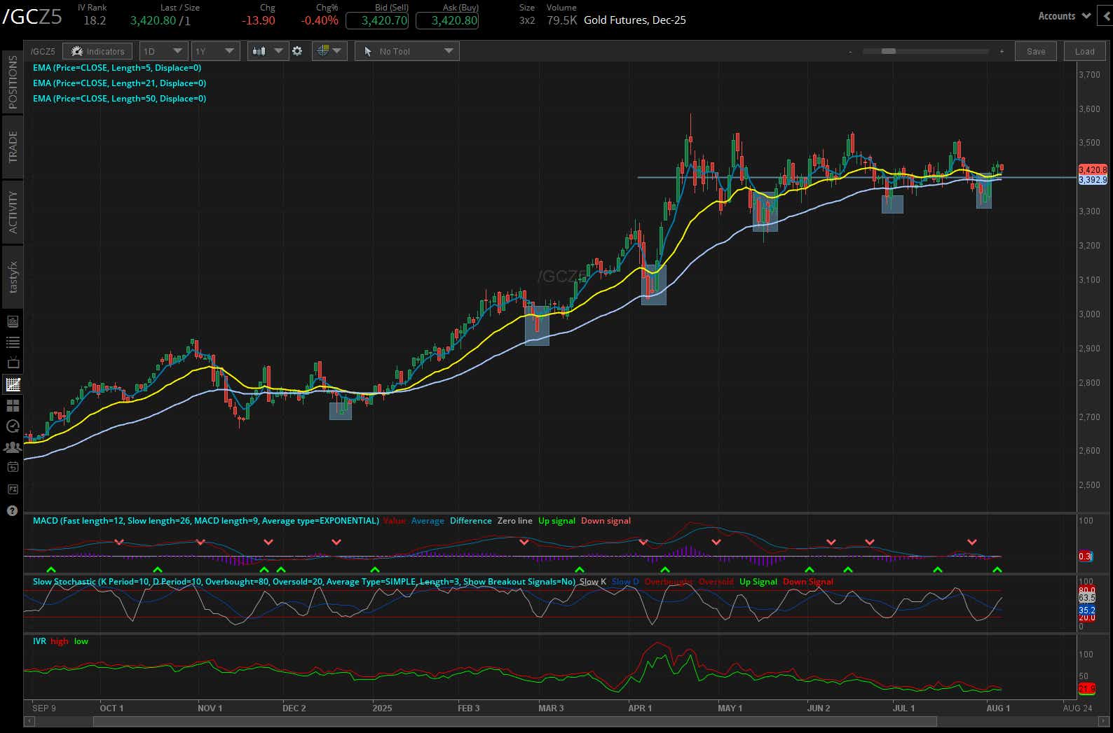Image resolution: width=1113 pixels, height=733 pixels.
Task: Open the tastyfx sidebar tab
Action: [x=12, y=277]
